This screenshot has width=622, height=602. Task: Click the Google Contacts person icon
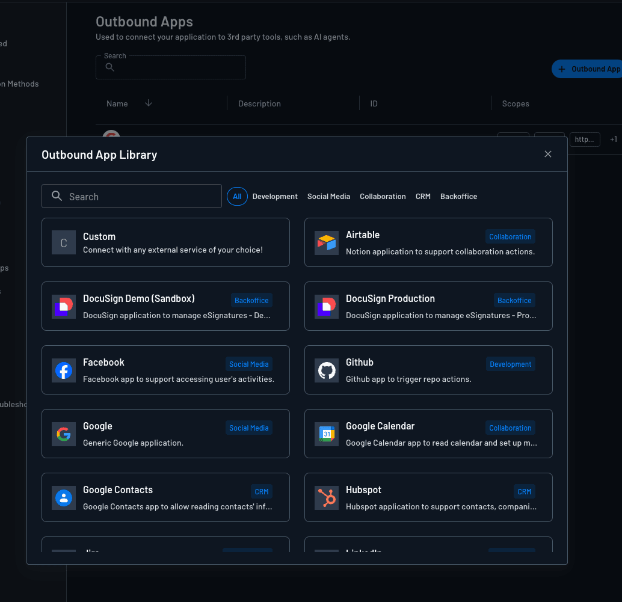coord(64,498)
